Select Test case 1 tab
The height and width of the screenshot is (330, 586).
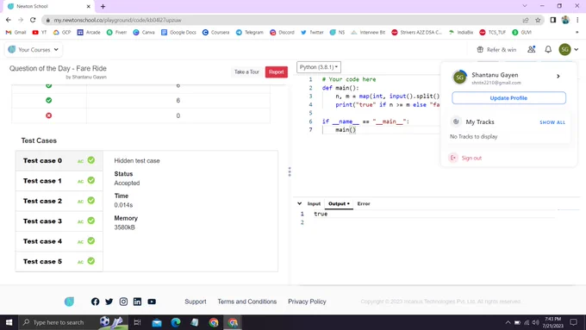point(59,181)
